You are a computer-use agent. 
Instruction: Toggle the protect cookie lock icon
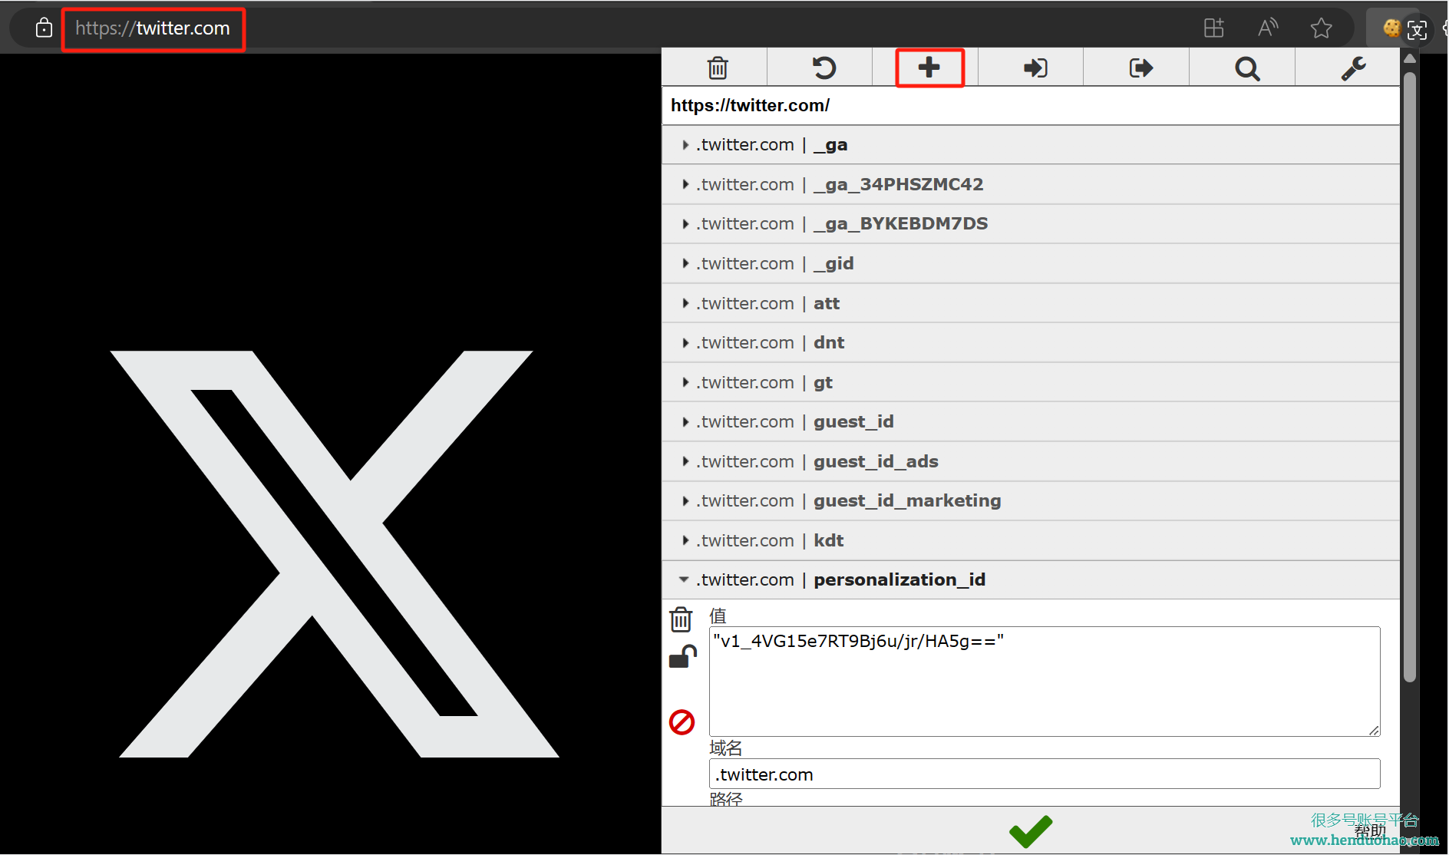(x=682, y=657)
